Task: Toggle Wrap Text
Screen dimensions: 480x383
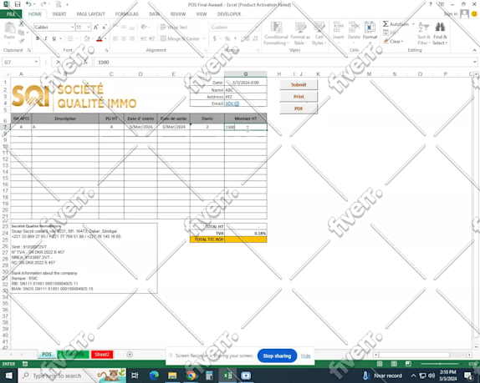Action: click(x=174, y=28)
